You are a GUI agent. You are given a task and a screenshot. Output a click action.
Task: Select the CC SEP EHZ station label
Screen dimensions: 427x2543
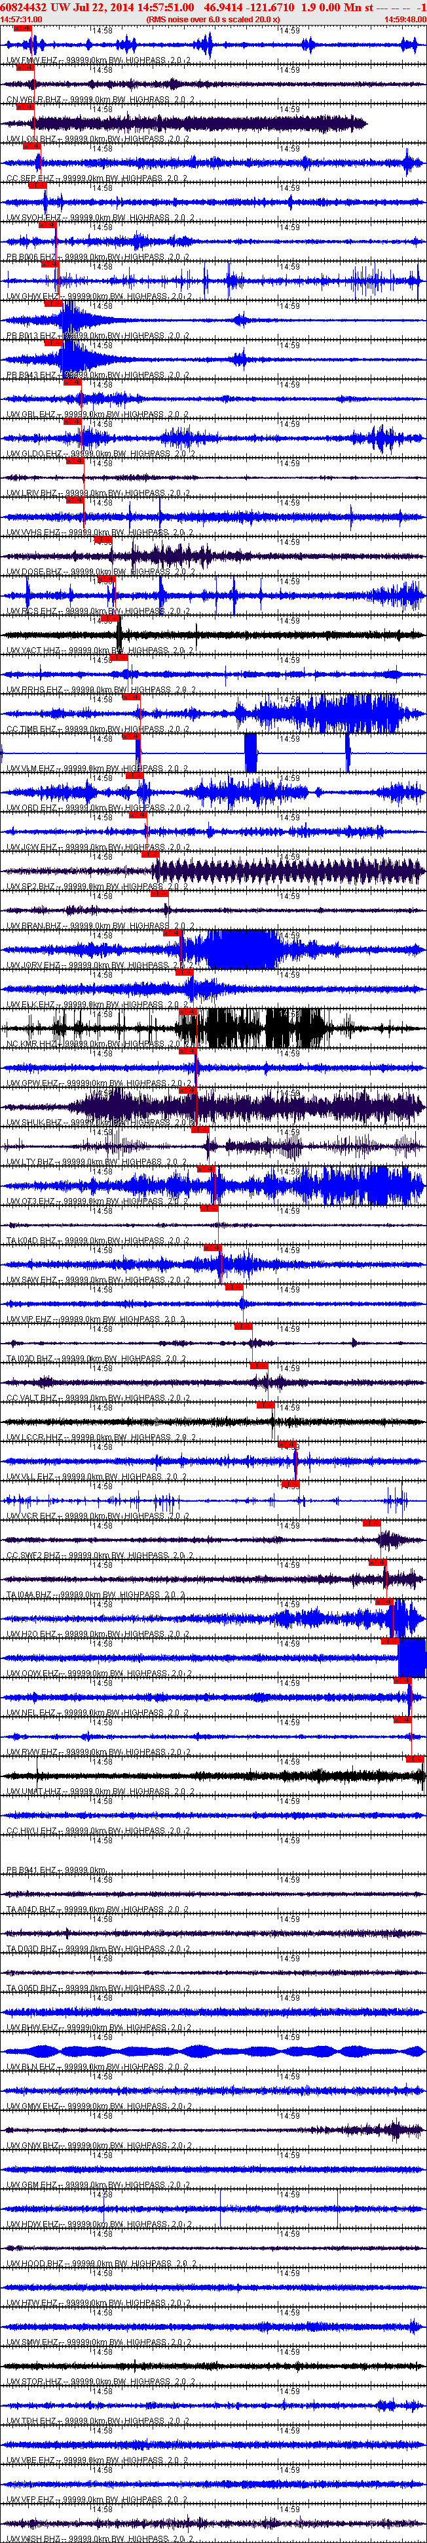(96, 178)
